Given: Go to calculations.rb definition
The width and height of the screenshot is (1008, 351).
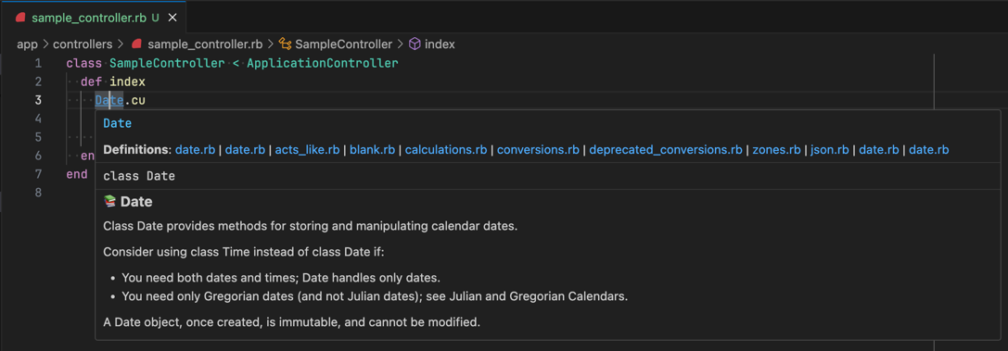Looking at the screenshot, I should tap(445, 149).
